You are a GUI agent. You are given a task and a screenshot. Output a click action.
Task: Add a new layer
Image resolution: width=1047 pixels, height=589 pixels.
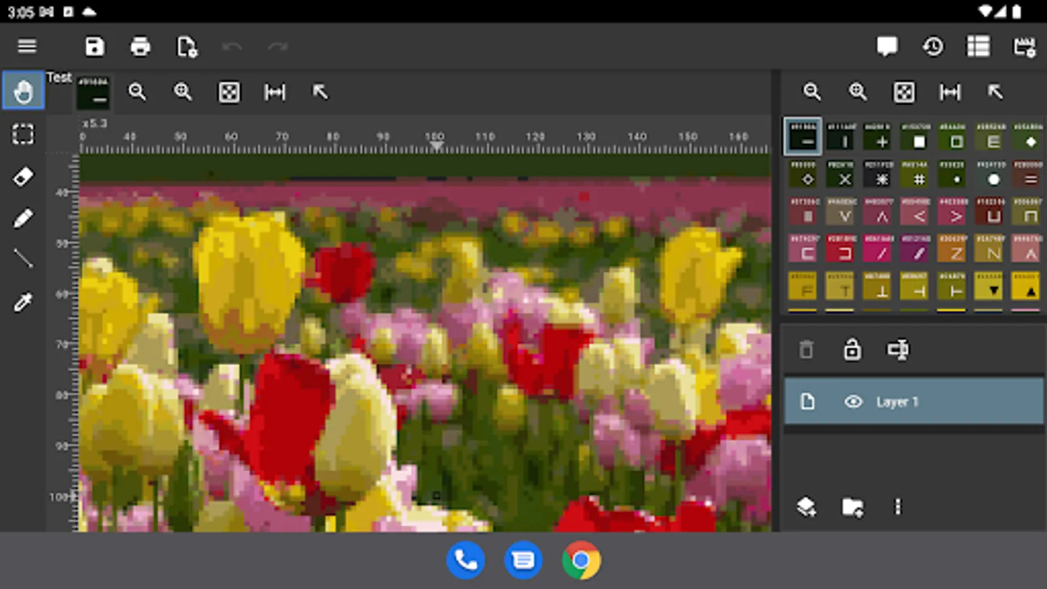tap(806, 507)
